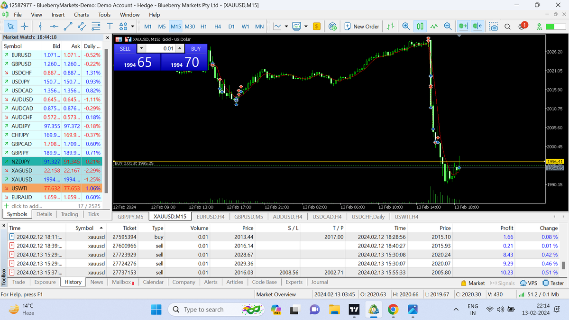Select the cursor arrow tool
This screenshot has height=320, width=569.
(10, 27)
